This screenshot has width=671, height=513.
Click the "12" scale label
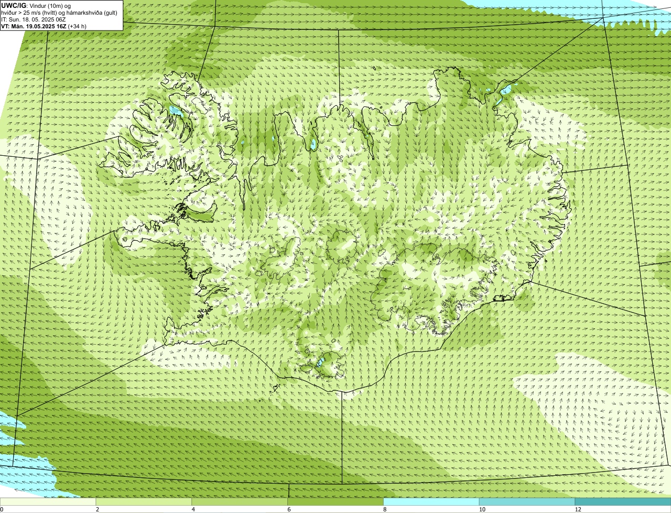pos(578,509)
